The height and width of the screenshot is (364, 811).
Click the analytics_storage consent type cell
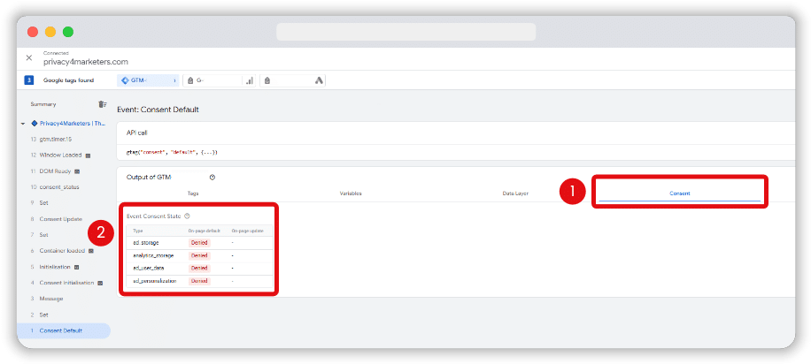[153, 255]
